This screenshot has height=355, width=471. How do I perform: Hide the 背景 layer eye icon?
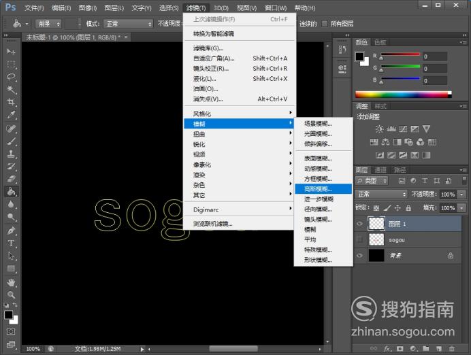coord(360,256)
